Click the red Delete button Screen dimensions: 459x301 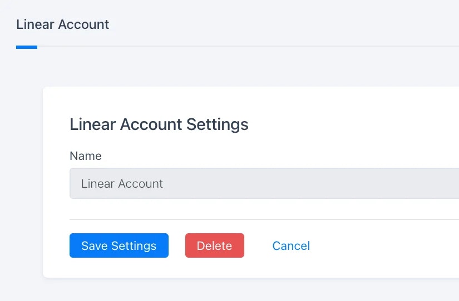[215, 245]
